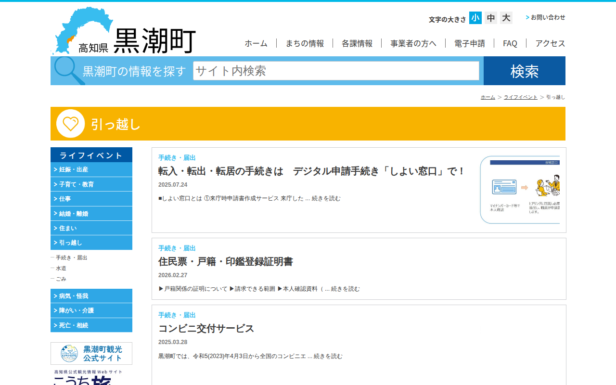616x385 pixels.
Task: Click into the サイト内検索 search field
Action: click(x=336, y=71)
